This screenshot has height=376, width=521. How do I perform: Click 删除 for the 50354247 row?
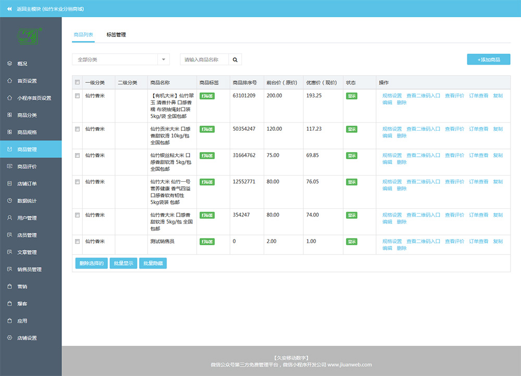point(402,136)
